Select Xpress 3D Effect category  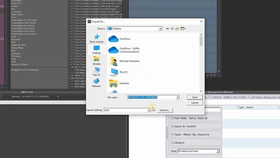(19, 65)
